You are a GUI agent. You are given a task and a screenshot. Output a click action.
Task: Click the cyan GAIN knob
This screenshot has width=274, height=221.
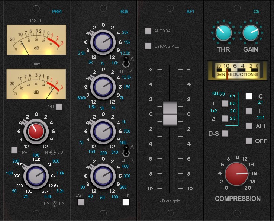pyautogui.click(x=251, y=33)
